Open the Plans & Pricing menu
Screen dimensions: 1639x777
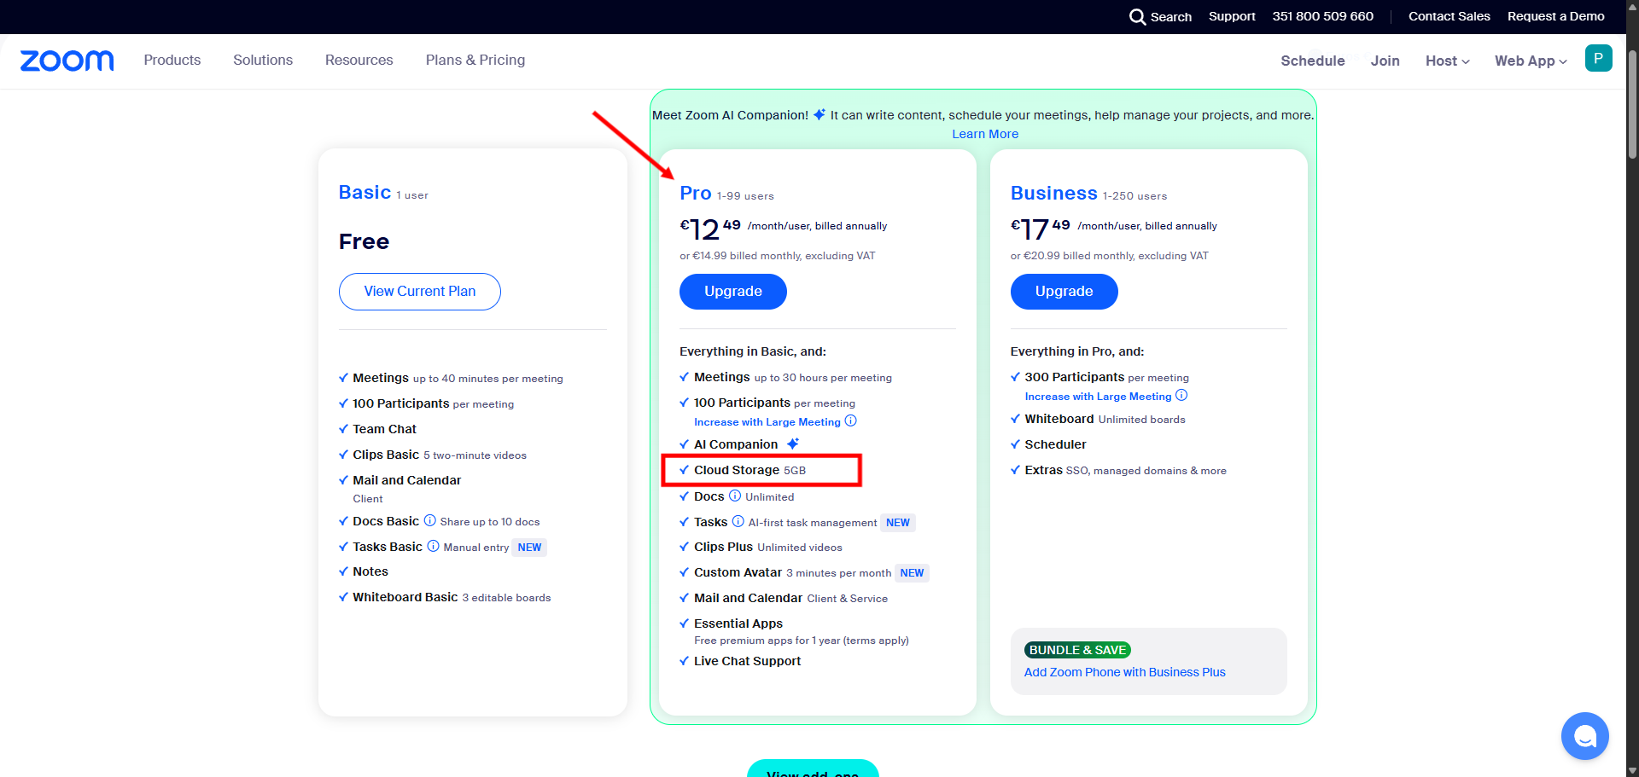[475, 60]
